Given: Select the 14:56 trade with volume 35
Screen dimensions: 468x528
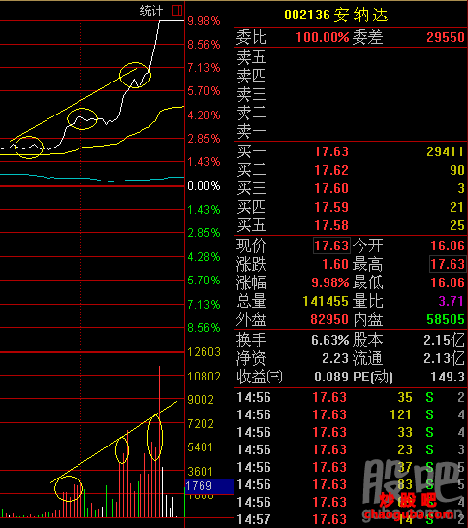Looking at the screenshot, I should click(x=351, y=397).
